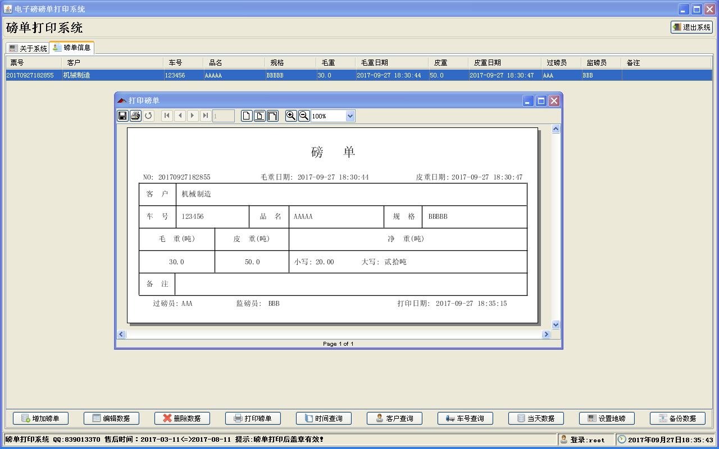
Task: Go to the next report page
Action: (x=193, y=116)
